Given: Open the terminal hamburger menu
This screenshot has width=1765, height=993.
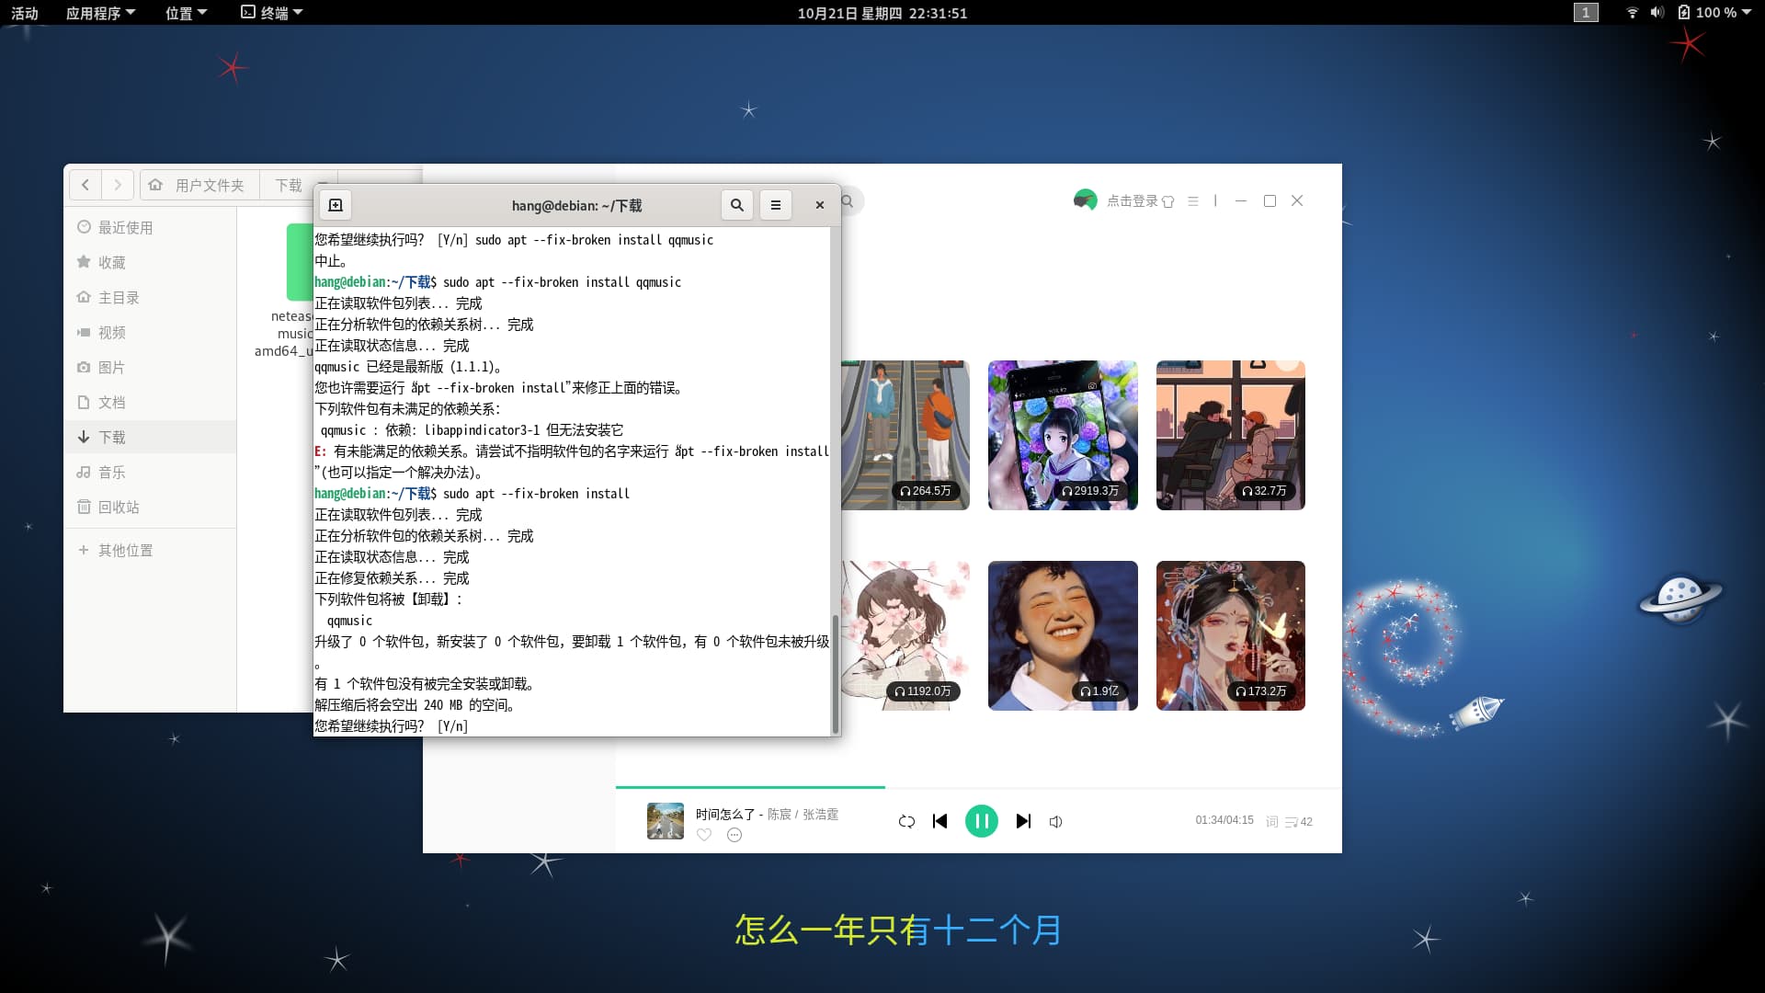Looking at the screenshot, I should pyautogui.click(x=775, y=205).
